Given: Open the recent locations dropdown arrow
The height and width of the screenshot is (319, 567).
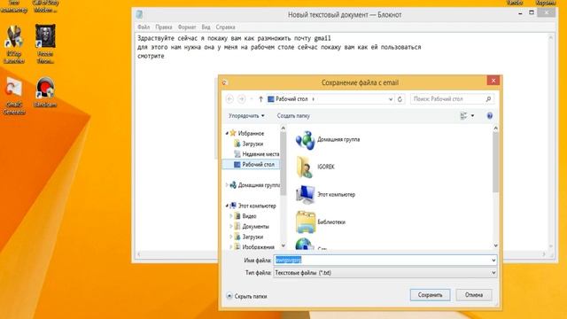Looking at the screenshot, I should (252, 98).
